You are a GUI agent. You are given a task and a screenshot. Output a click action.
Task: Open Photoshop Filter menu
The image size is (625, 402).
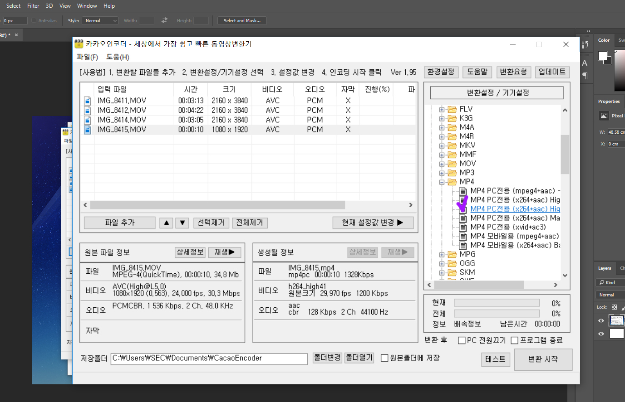click(33, 6)
